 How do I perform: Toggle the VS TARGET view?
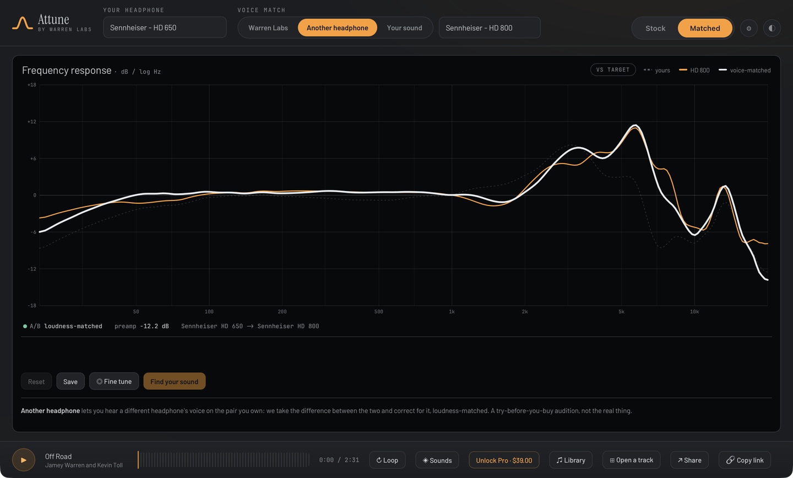click(613, 70)
